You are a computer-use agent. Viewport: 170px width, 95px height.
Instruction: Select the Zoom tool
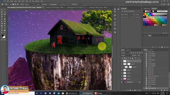pyautogui.click(x=2, y=33)
